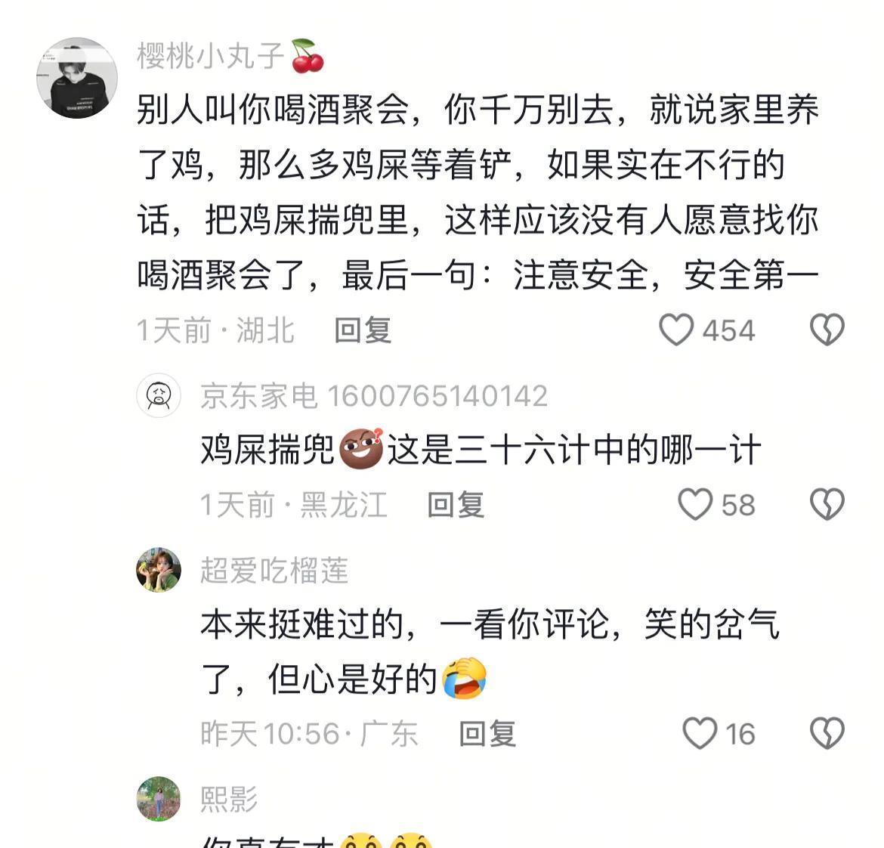
Task: Open 京东家电's avatar icon
Action: click(x=159, y=395)
